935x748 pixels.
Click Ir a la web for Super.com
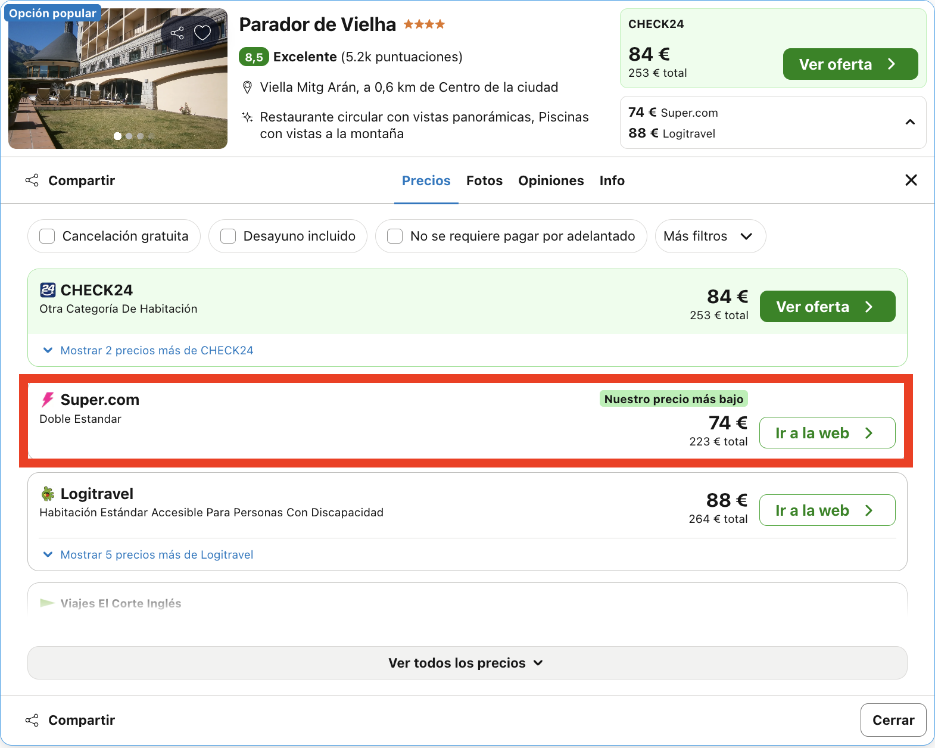point(827,432)
